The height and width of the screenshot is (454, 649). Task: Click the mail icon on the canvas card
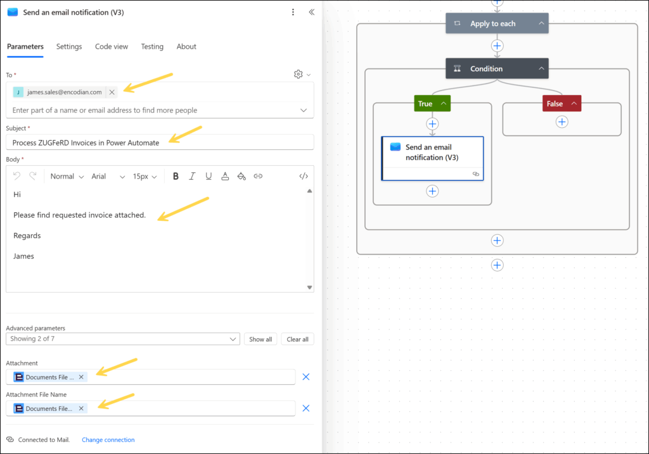(x=395, y=147)
